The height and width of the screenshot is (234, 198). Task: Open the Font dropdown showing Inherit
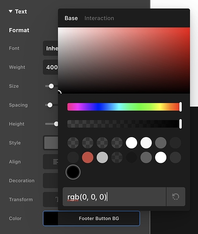50,48
